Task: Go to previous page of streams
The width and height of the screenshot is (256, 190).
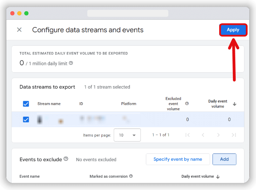Action: point(203,135)
